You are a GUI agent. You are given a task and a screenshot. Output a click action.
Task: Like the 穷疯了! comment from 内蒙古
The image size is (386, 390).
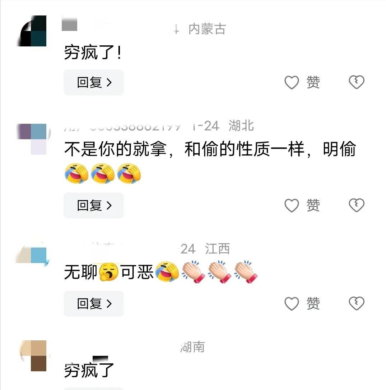pos(292,82)
